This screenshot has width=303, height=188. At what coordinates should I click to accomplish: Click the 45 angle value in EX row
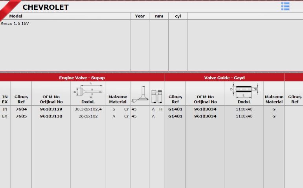pos(134,116)
